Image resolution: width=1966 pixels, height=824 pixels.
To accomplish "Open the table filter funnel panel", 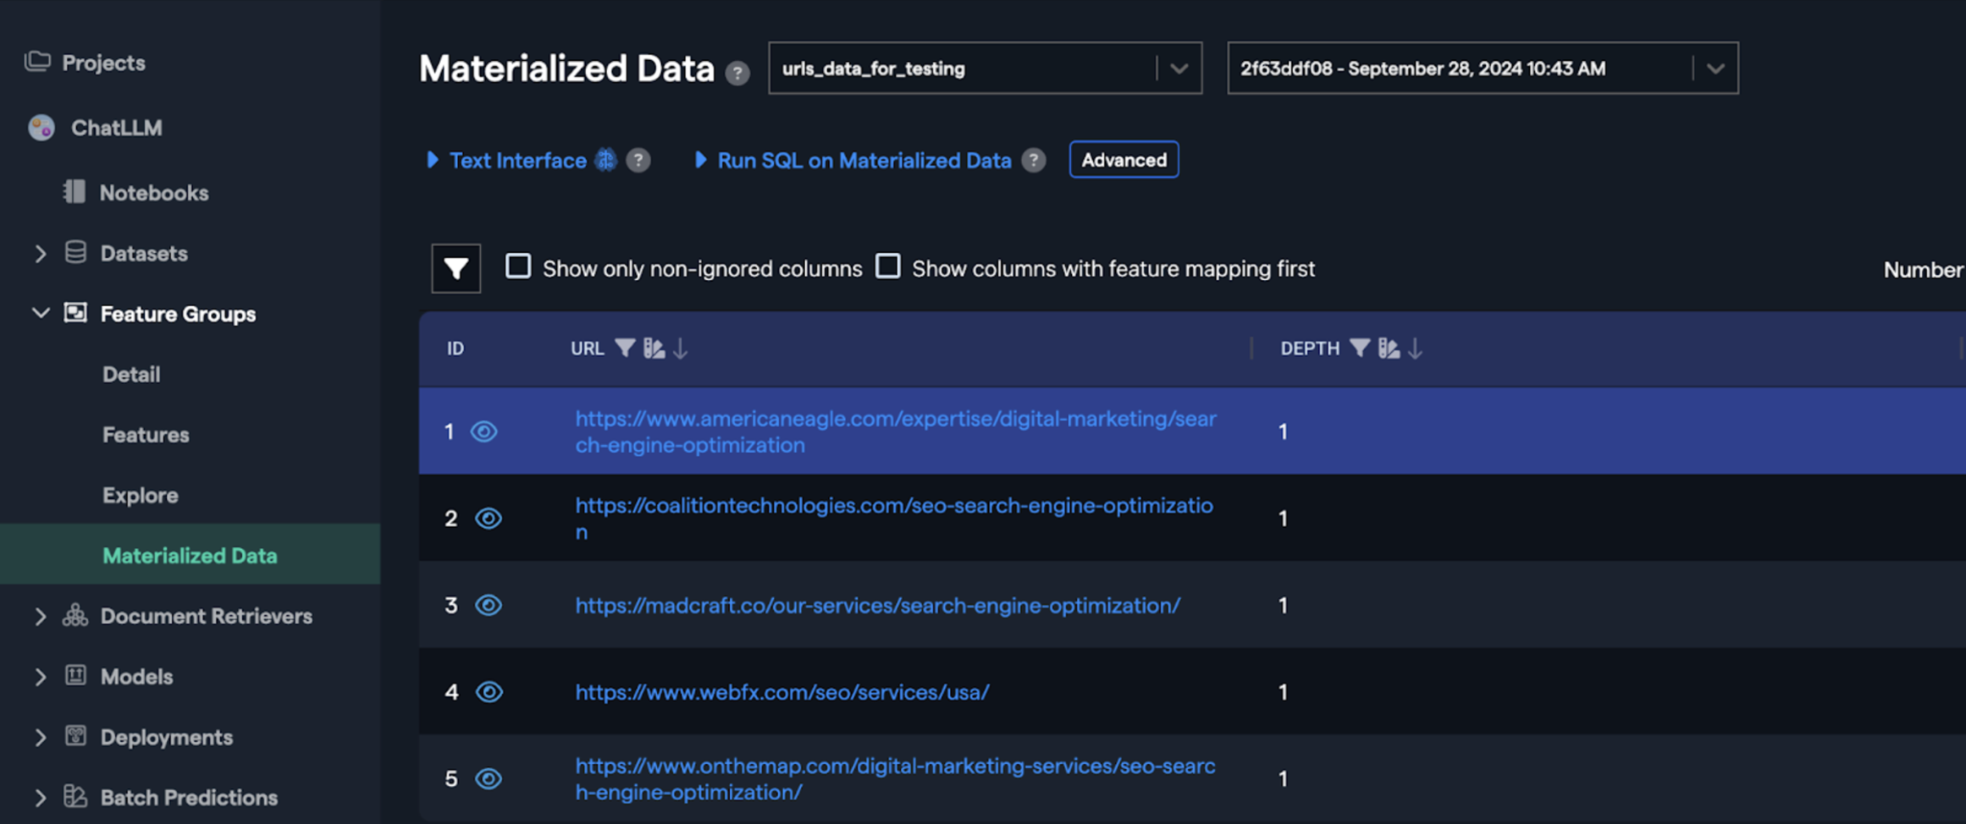I will point(456,268).
